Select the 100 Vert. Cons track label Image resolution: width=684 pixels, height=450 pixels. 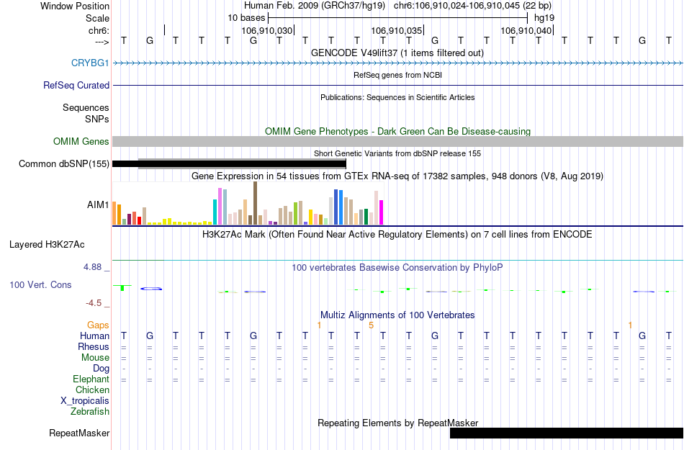[x=40, y=284]
